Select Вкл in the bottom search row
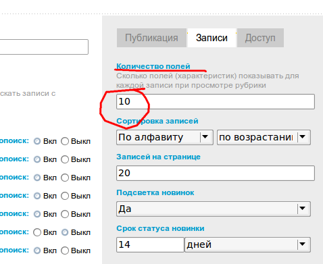323x264 pixels. pos(37,250)
